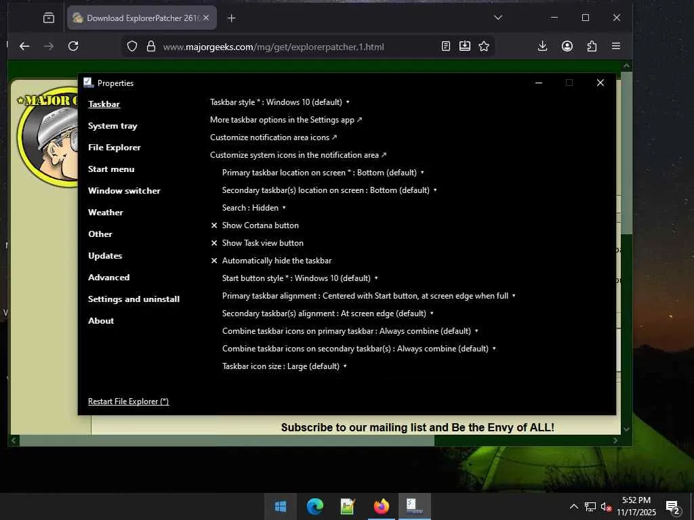Enable Show Cortana button
This screenshot has width=694, height=520.
coord(255,225)
